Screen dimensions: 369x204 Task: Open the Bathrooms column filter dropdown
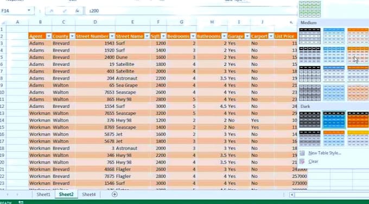[224, 36]
